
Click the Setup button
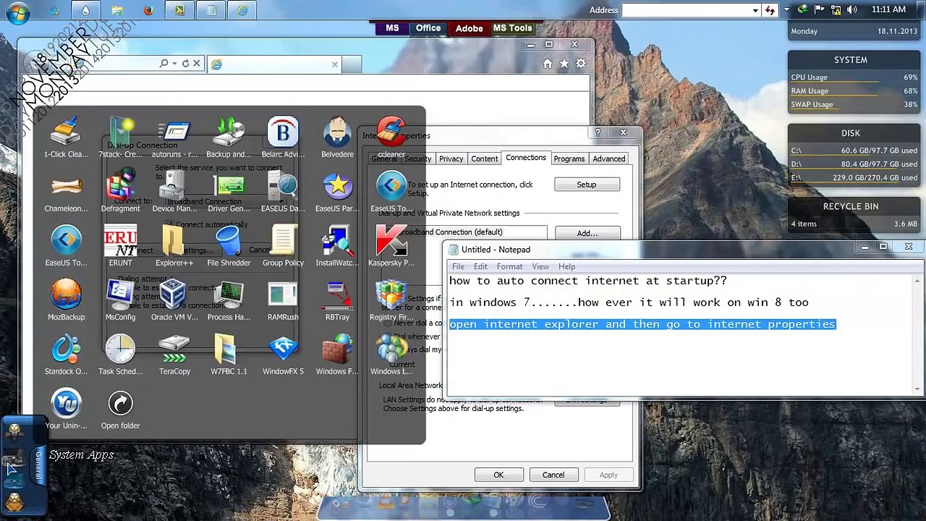click(587, 185)
